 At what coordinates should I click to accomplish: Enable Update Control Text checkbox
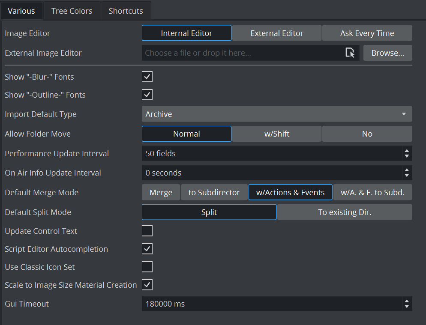147,231
